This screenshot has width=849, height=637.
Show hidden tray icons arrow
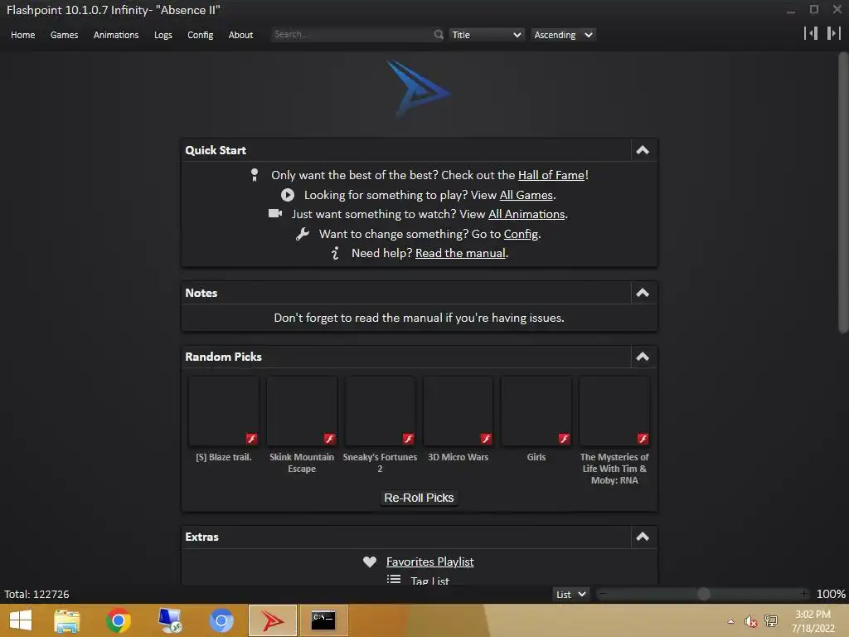click(731, 621)
